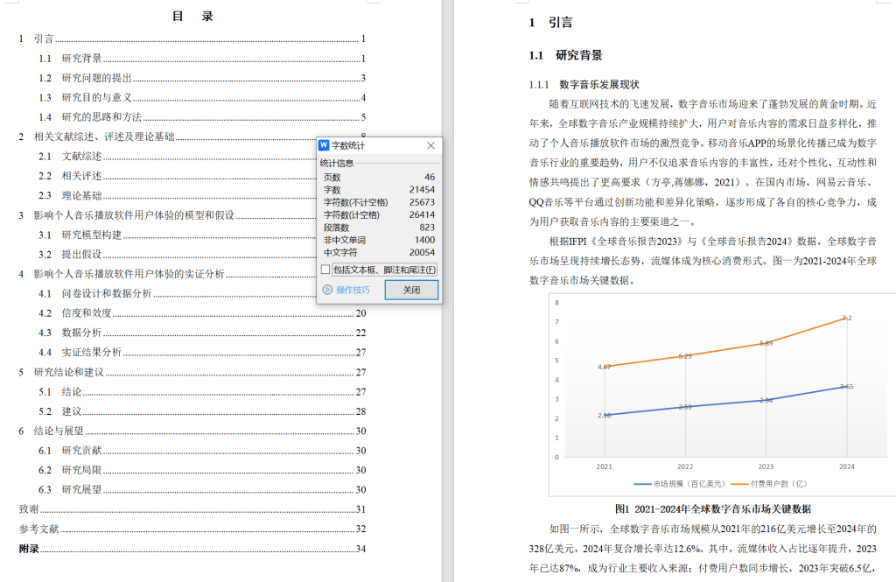896x582 pixels.
Task: Close the 字数统计 dialog with the X
Action: (x=430, y=145)
